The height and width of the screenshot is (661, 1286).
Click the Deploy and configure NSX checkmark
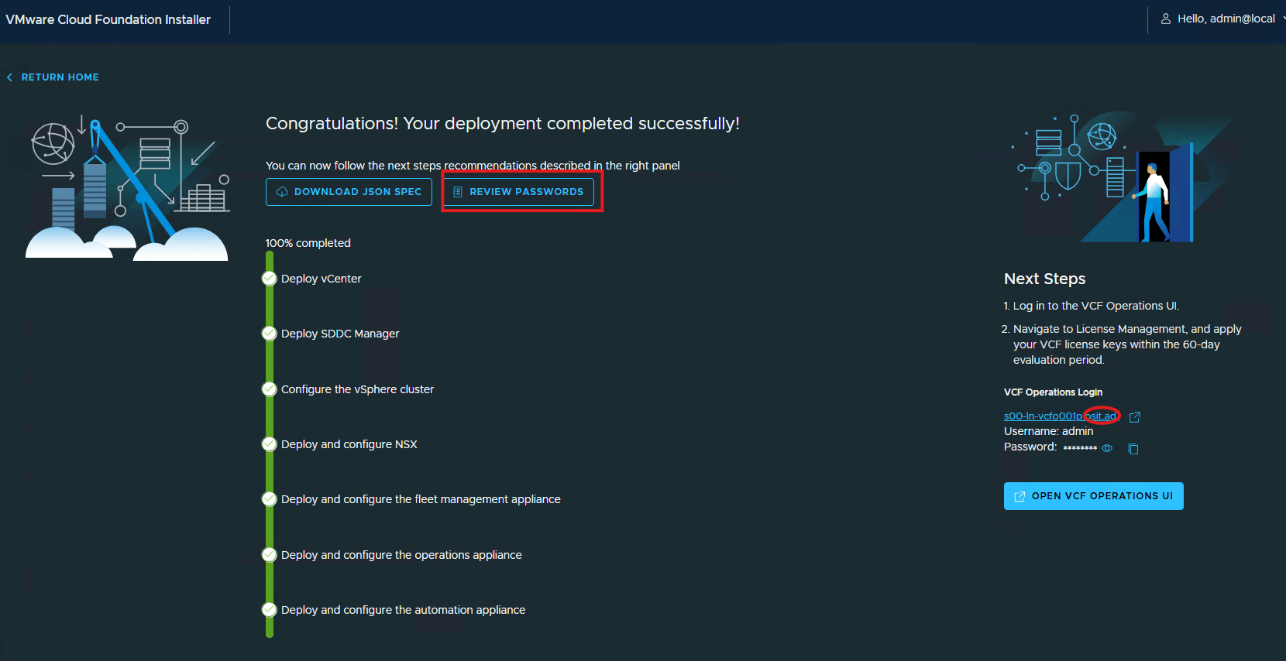pyautogui.click(x=270, y=444)
